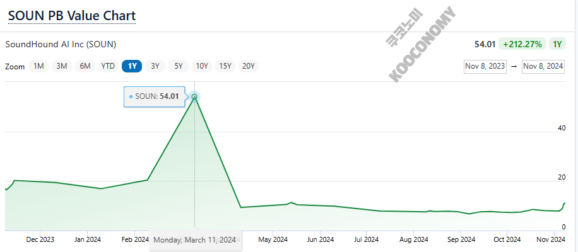Select the active 1Y zoom button
Viewport: 578px width, 252px height.
click(132, 66)
